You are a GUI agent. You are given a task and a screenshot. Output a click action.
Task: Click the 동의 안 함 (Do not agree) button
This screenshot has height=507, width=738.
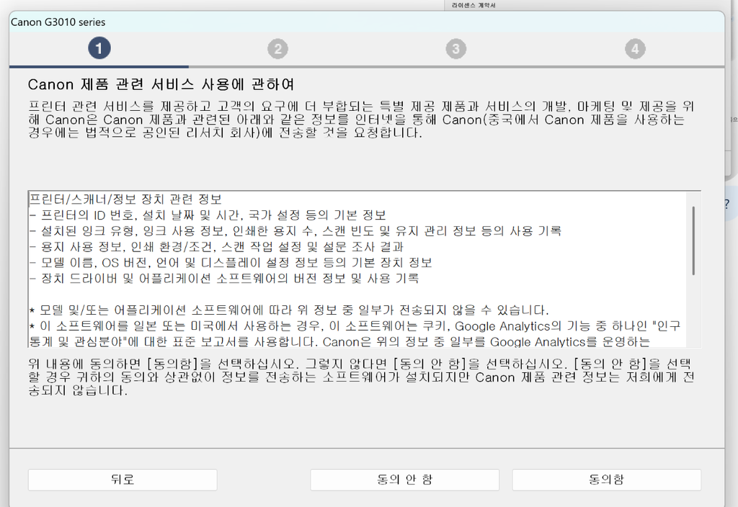click(x=405, y=480)
